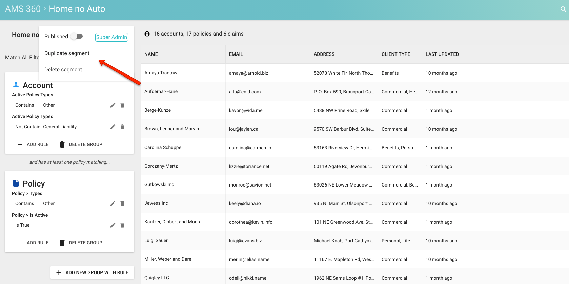Click email kavon@vida.me

tap(246, 110)
